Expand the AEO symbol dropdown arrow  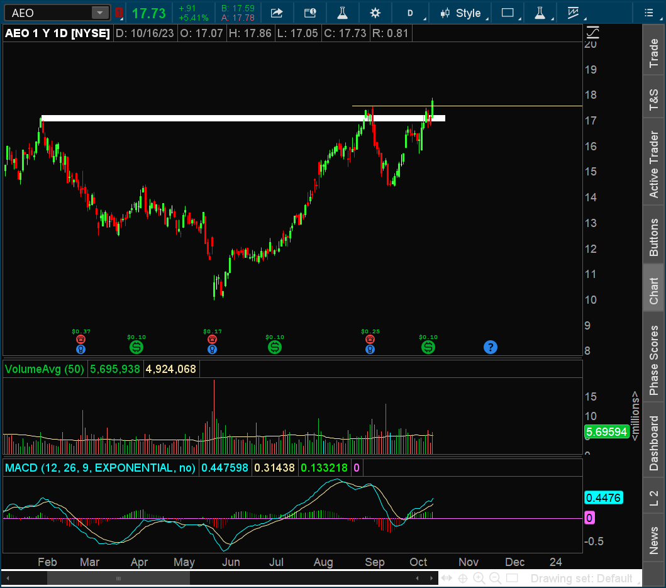tap(100, 13)
